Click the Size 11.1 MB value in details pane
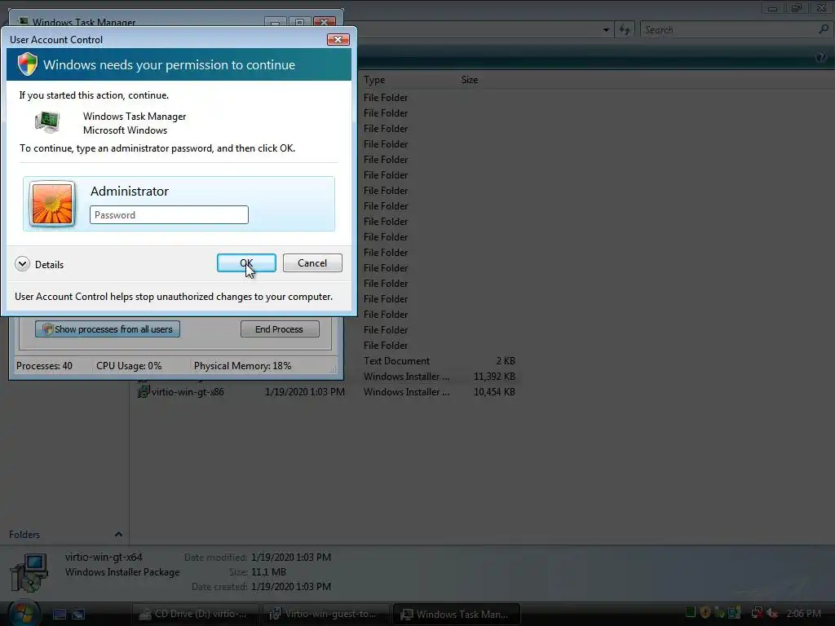The height and width of the screenshot is (626, 835). point(268,572)
